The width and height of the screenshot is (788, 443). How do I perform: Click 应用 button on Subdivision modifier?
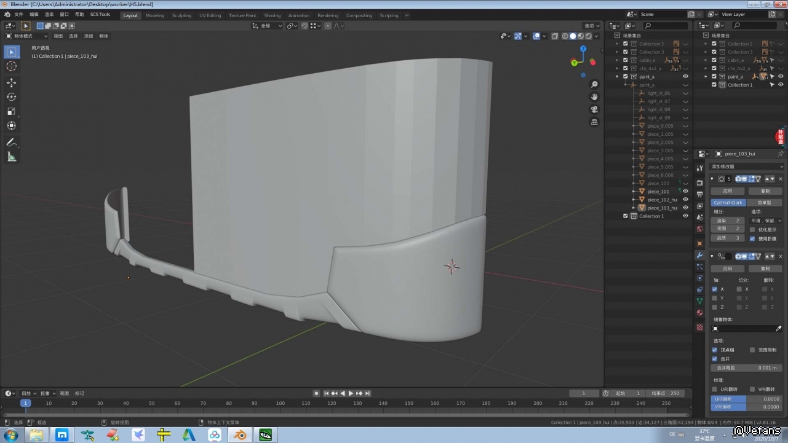tap(728, 191)
